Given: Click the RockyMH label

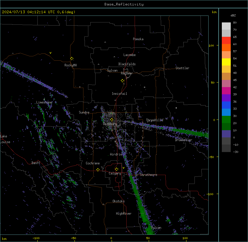Looking at the screenshot, I should (70, 65).
